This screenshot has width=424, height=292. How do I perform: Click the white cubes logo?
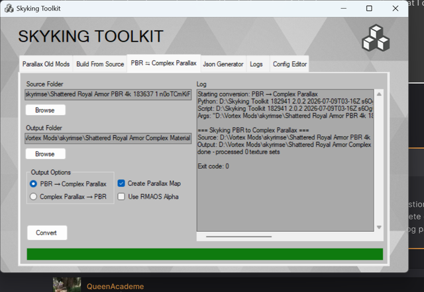(x=376, y=38)
